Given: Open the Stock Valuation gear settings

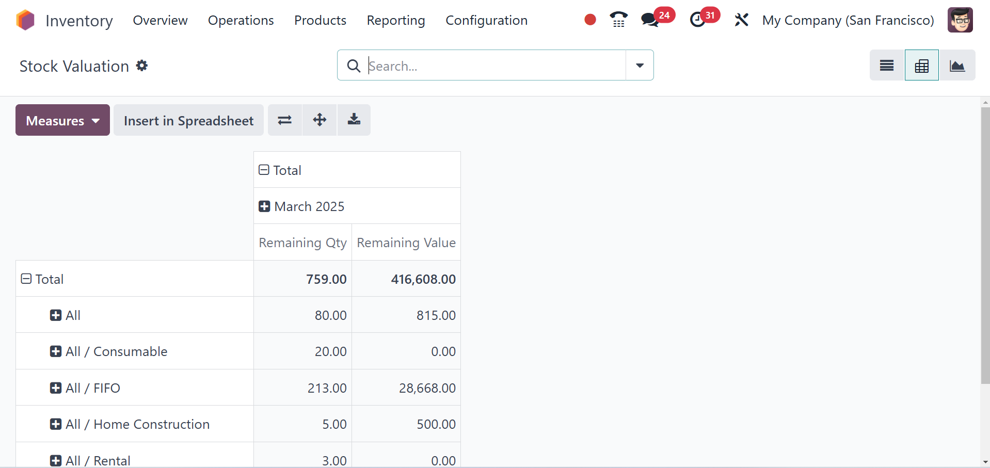Looking at the screenshot, I should (142, 66).
